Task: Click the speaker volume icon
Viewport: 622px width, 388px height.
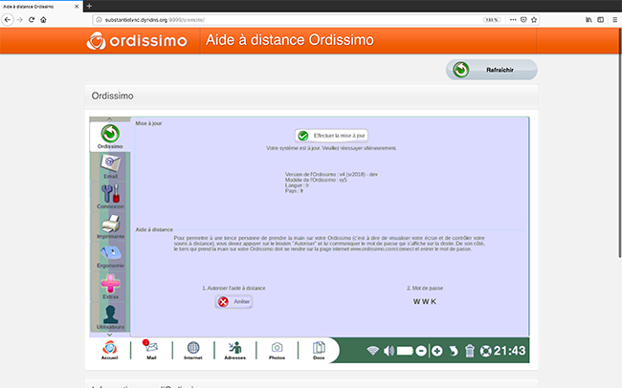Action: click(x=389, y=351)
